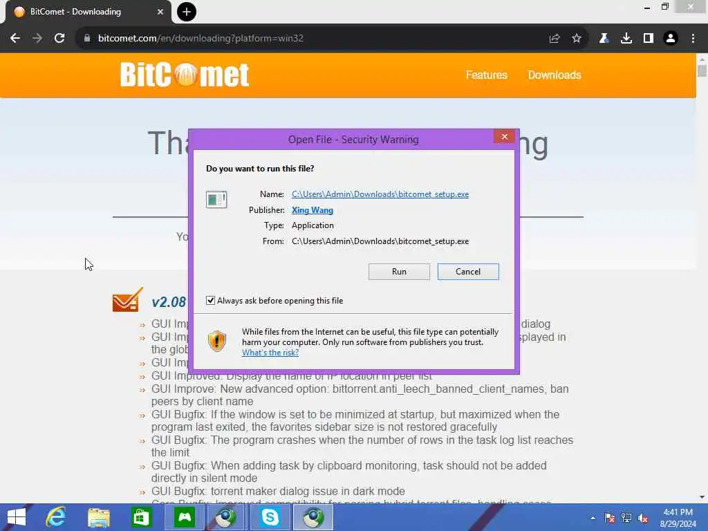Click the site lock icon in address bar
Viewport: 708px width, 531px height.
click(86, 39)
